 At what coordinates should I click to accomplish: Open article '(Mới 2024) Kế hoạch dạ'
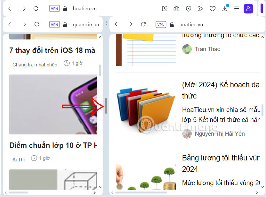pyautogui.click(x=221, y=90)
